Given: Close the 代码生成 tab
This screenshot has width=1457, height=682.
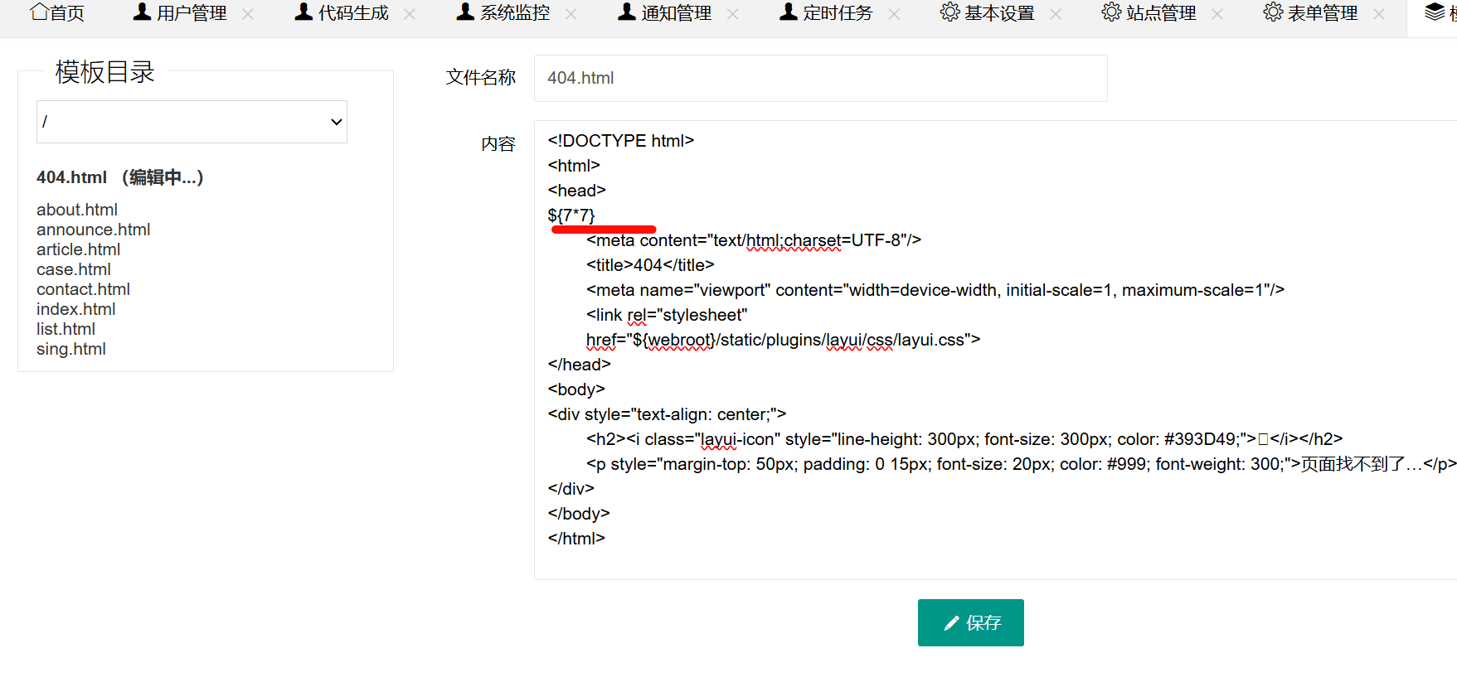Looking at the screenshot, I should [410, 14].
